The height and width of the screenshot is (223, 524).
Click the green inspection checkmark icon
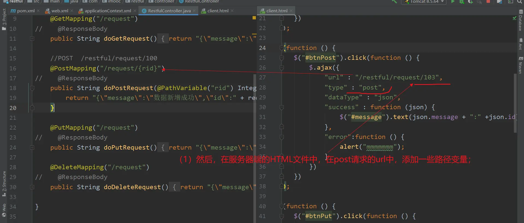pos(514,18)
